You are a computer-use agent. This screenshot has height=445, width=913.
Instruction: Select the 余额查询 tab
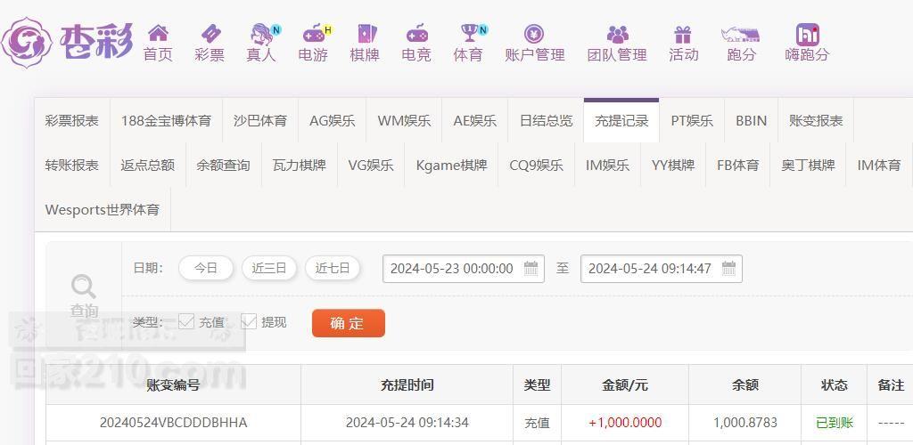pos(223,165)
